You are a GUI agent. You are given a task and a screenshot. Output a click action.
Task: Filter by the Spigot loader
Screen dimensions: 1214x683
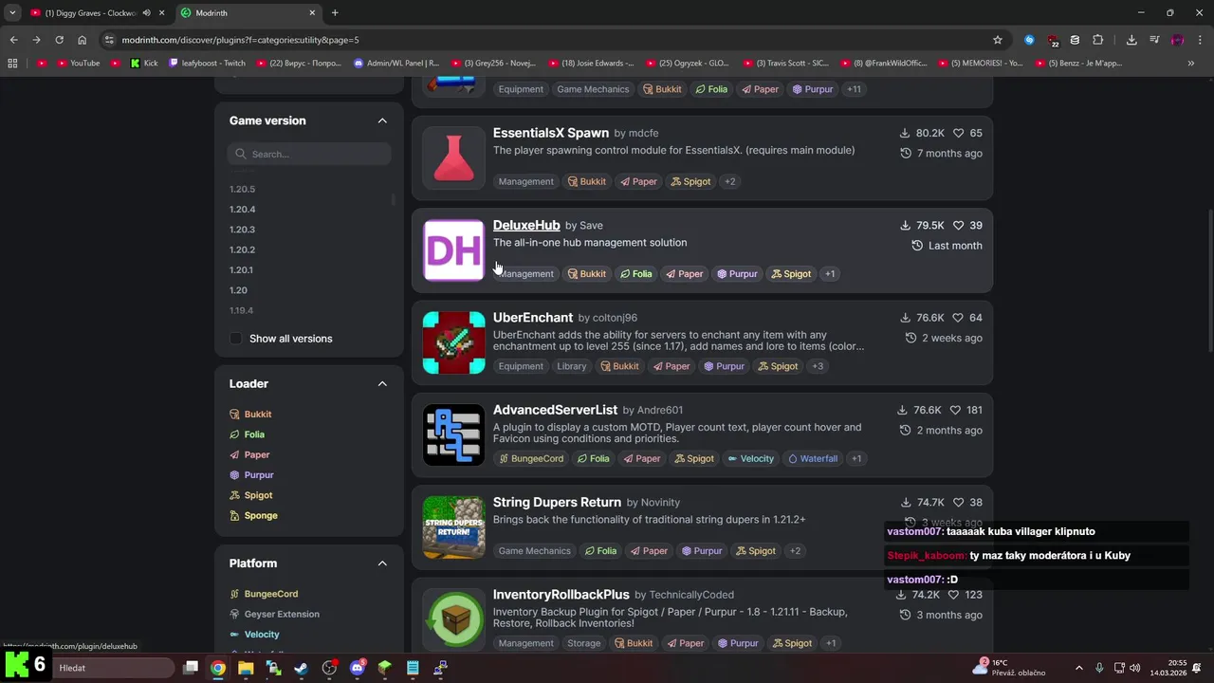(x=250, y=495)
